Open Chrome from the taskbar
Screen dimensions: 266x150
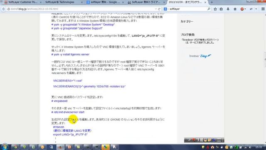point(15,147)
